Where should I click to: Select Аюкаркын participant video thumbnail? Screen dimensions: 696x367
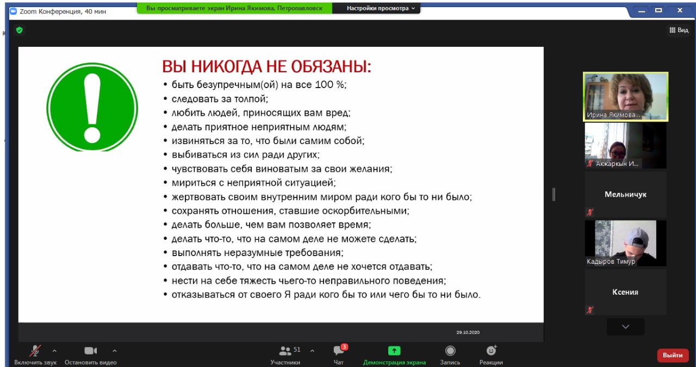(x=626, y=145)
